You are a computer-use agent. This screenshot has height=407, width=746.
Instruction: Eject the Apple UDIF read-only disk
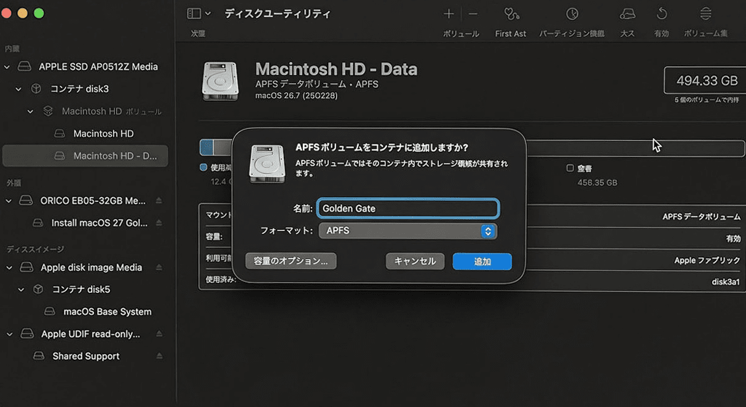159,334
